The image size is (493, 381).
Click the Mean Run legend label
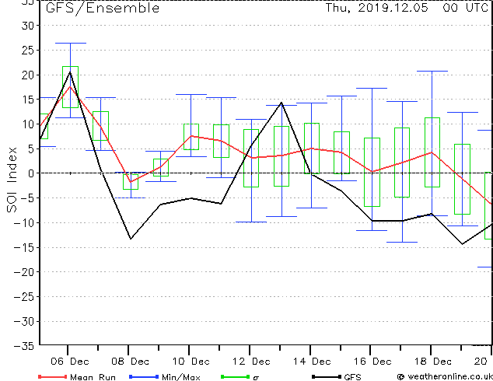93,377
